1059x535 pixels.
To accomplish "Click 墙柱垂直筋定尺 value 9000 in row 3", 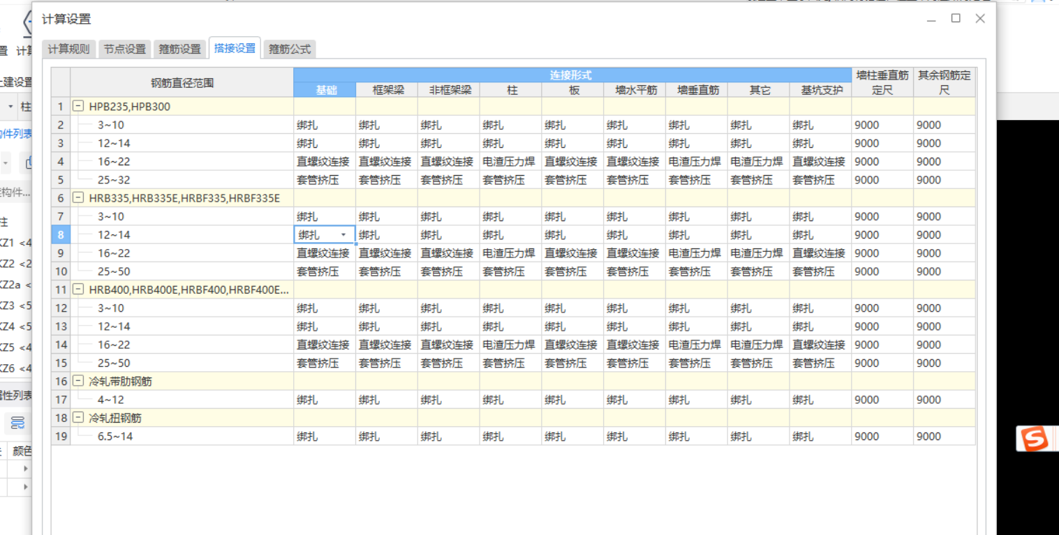I will [882, 144].
